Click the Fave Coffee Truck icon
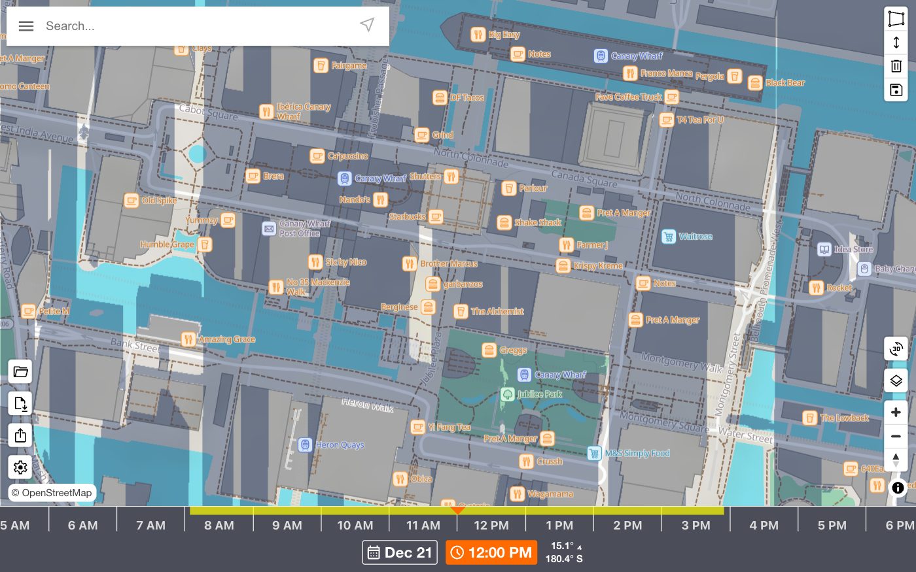The image size is (916, 572). click(672, 97)
